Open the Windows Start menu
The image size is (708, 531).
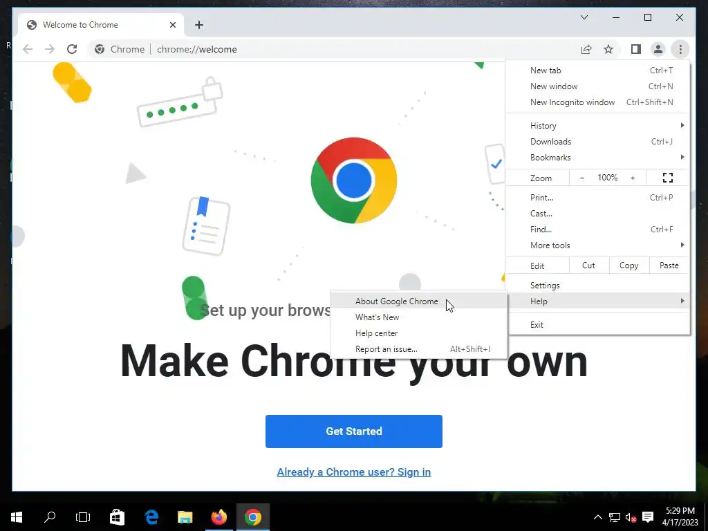(17, 517)
